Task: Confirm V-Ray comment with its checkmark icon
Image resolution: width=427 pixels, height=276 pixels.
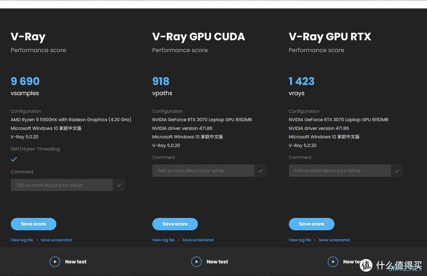Action: tap(119, 185)
